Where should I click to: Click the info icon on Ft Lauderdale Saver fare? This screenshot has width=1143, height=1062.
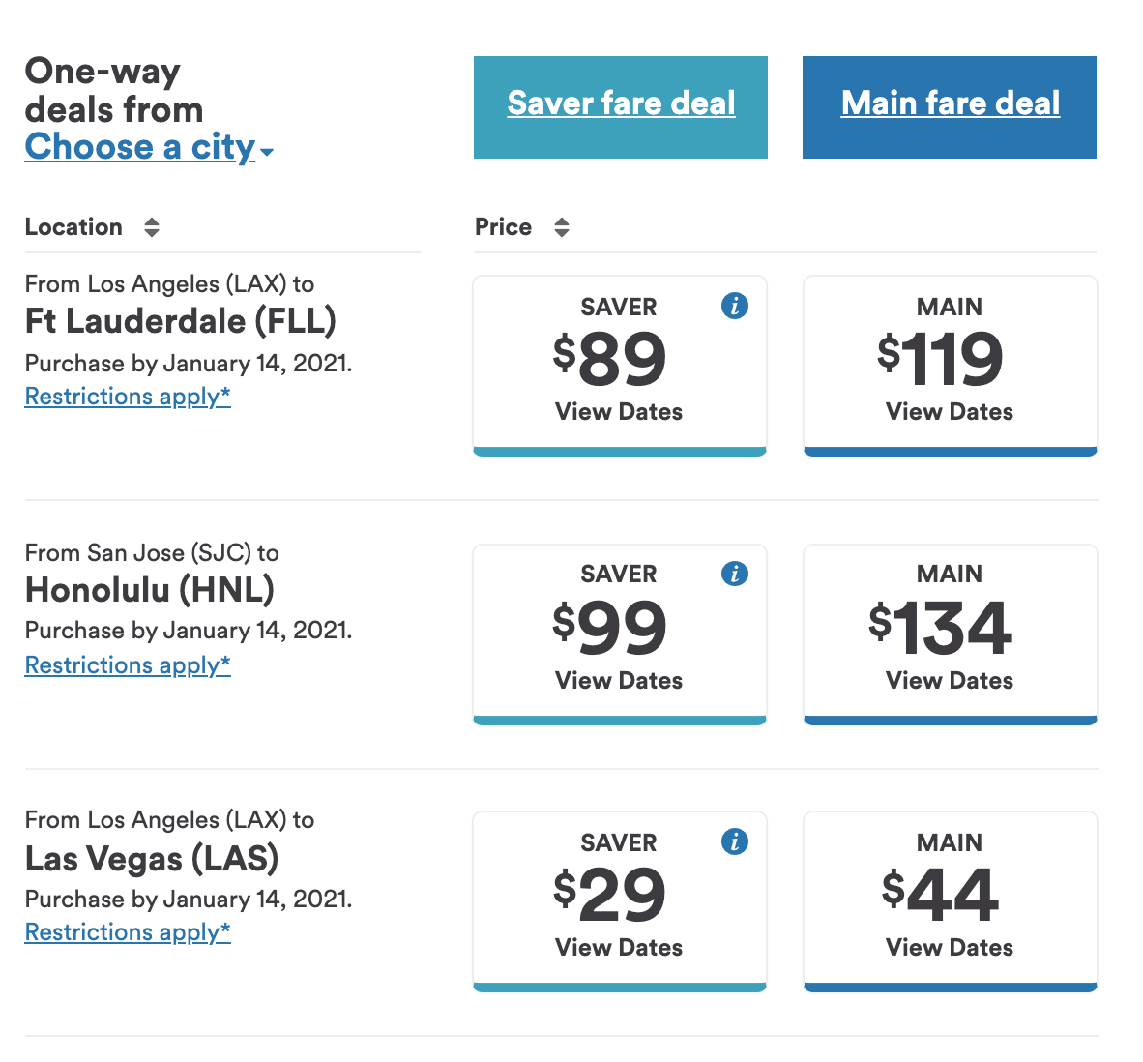click(734, 306)
